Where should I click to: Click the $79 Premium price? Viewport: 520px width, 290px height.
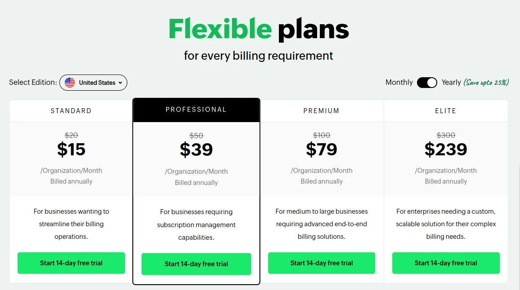321,149
